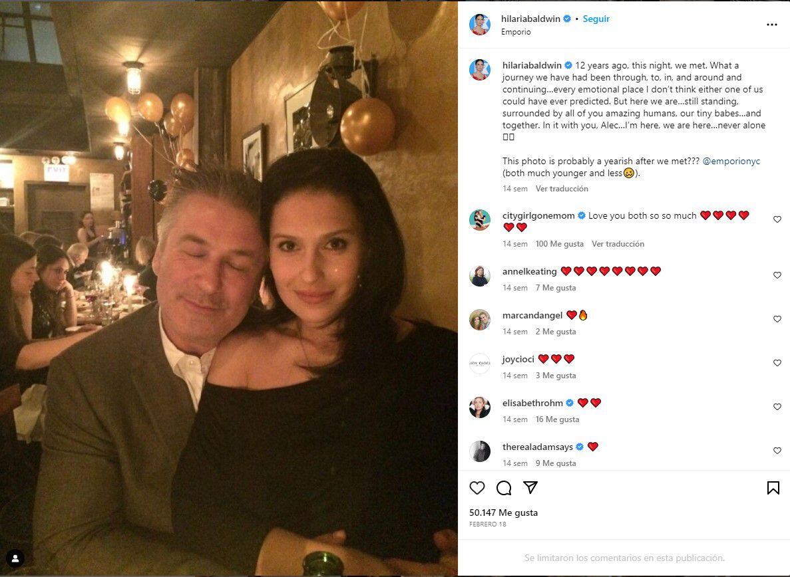
Task: Like citygirlgonemom's comment
Action: click(x=777, y=219)
